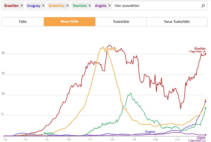
Task: Click the magnifier search icon
Action: coord(203,6)
